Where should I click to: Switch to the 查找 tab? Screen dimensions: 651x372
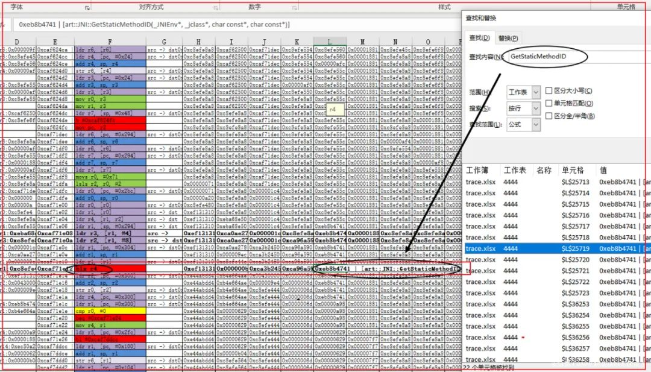coord(480,38)
